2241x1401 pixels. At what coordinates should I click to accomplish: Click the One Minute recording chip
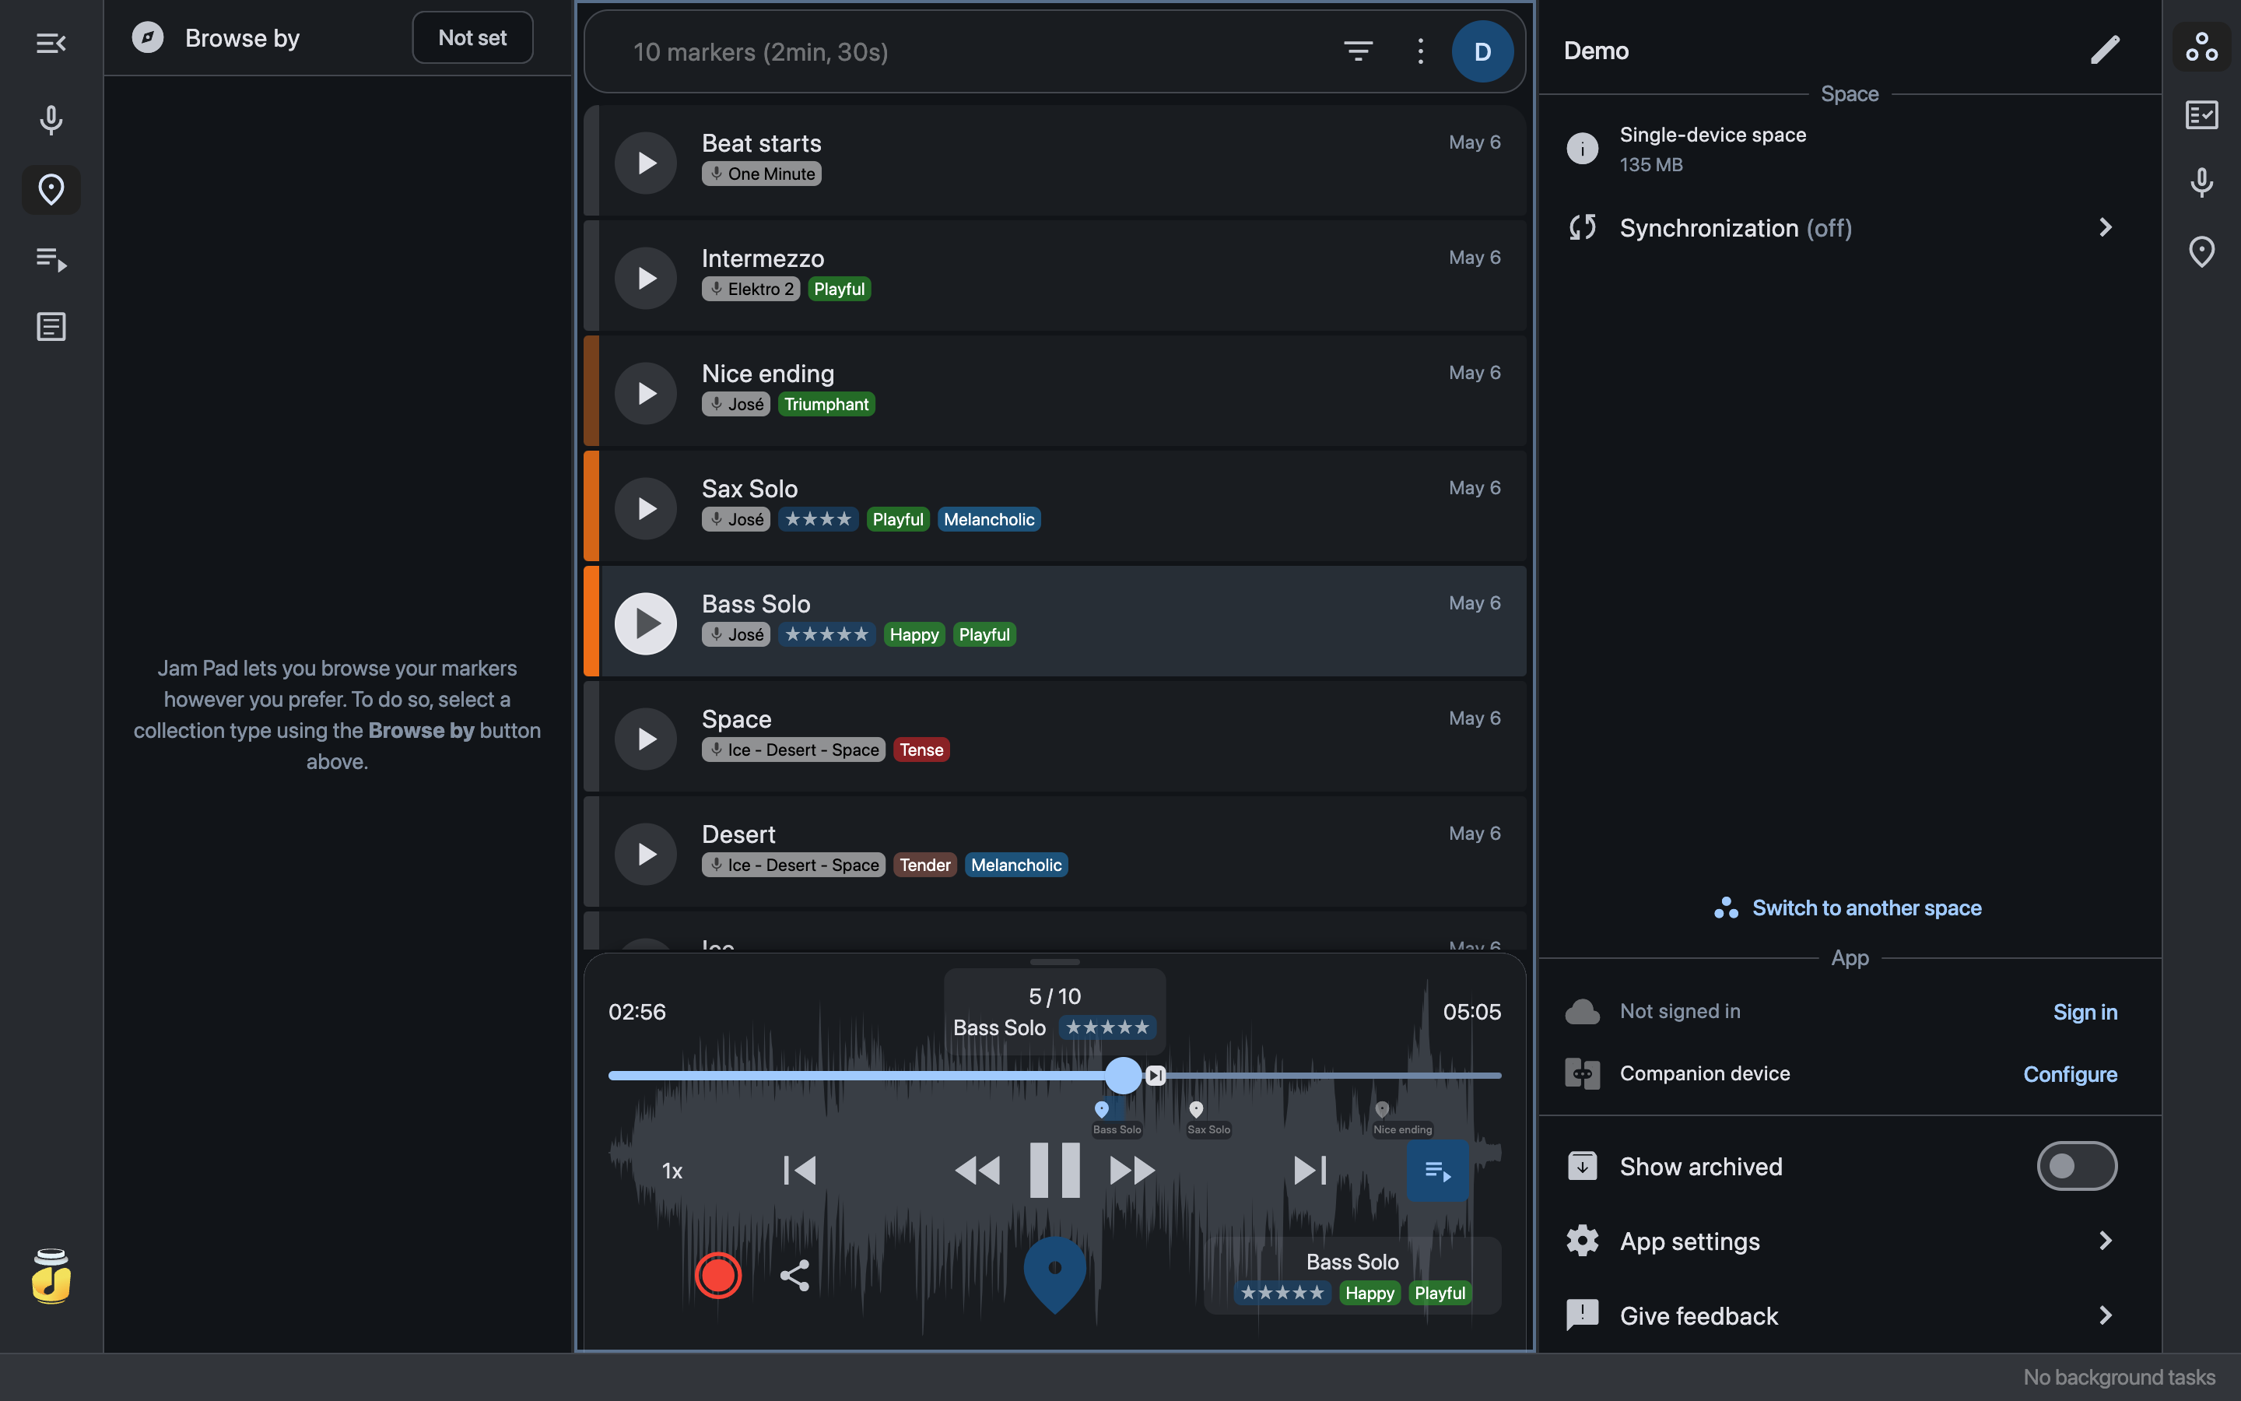(761, 174)
